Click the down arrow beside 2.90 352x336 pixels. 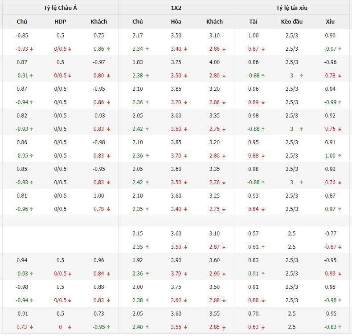point(224,274)
